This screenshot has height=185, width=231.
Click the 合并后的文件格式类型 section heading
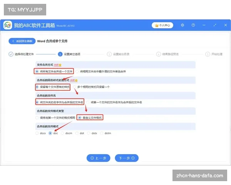point(50,111)
